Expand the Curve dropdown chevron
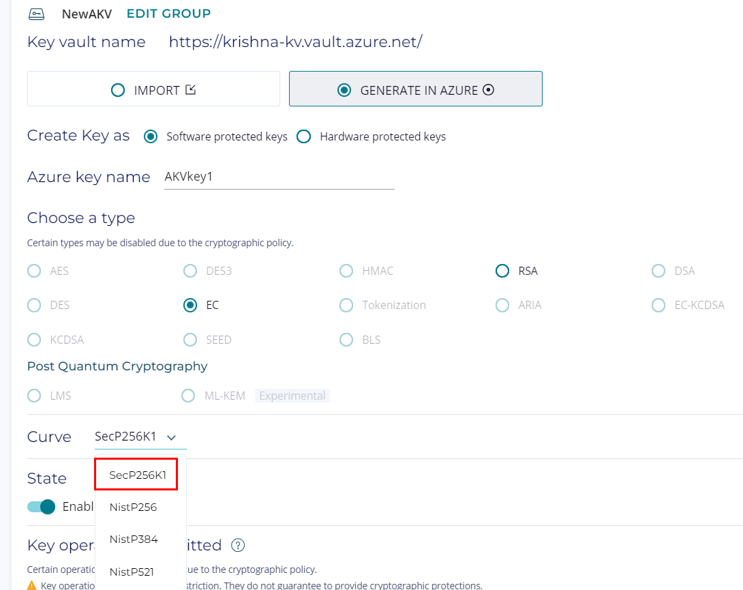This screenshot has width=743, height=590. [171, 437]
